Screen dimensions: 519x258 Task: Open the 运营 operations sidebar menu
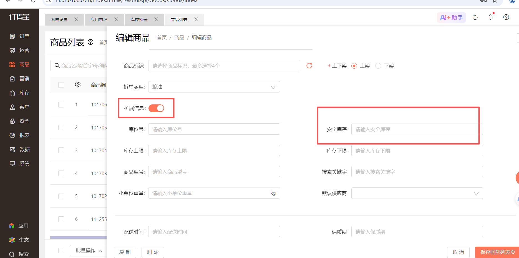[x=19, y=50]
